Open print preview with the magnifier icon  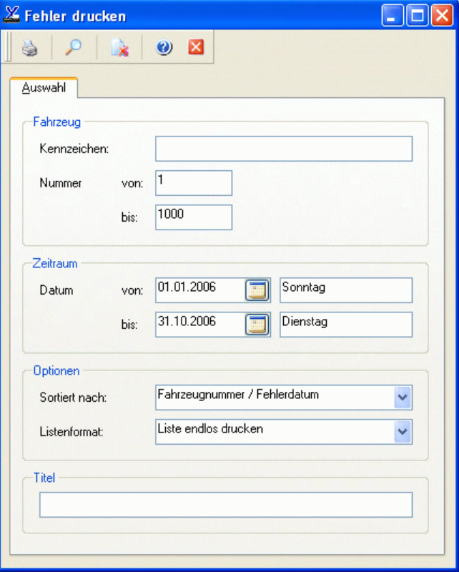73,48
